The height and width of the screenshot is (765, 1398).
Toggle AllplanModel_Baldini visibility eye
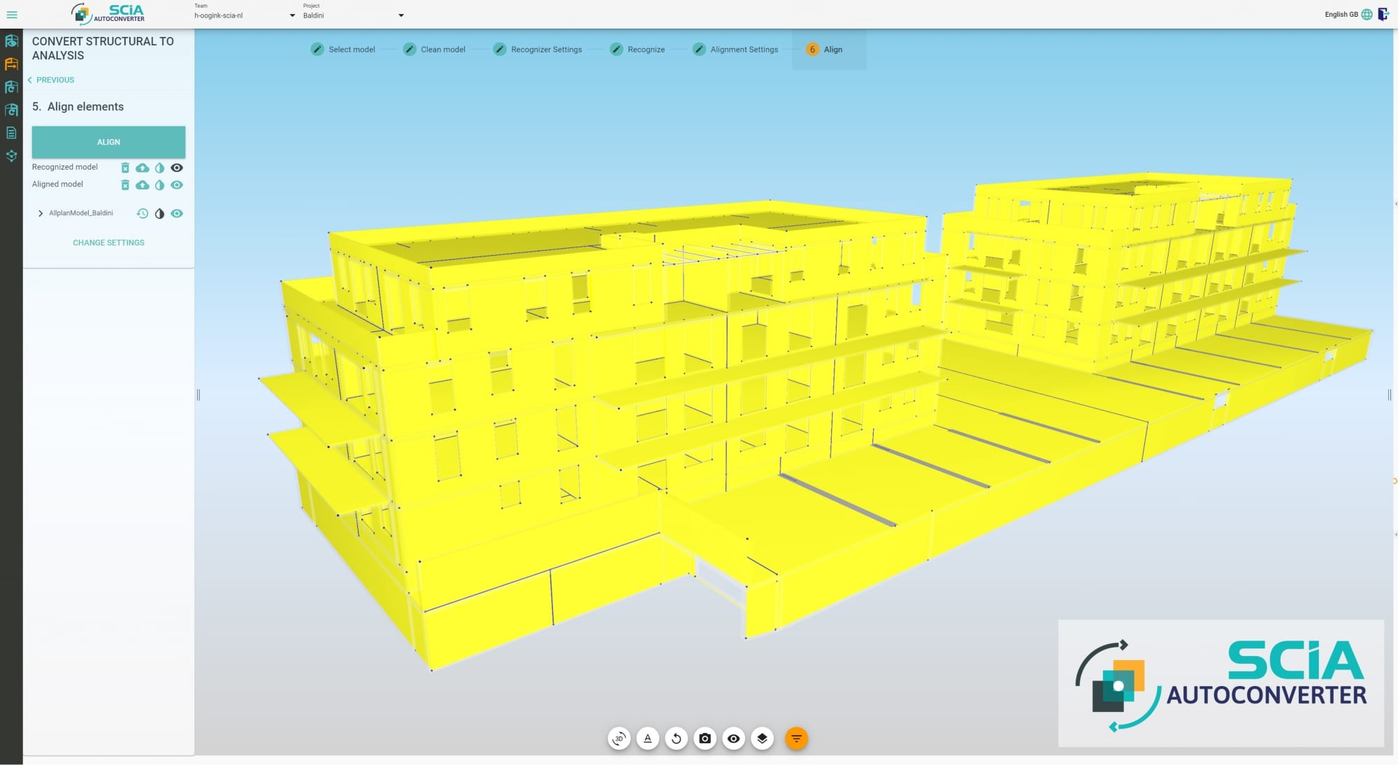tap(177, 214)
